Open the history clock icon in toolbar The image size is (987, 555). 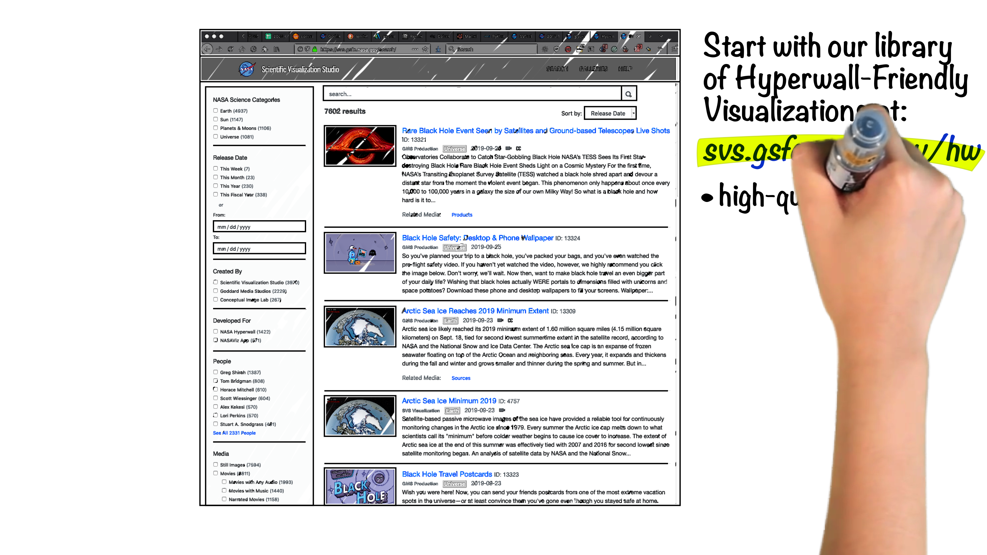pyautogui.click(x=253, y=49)
